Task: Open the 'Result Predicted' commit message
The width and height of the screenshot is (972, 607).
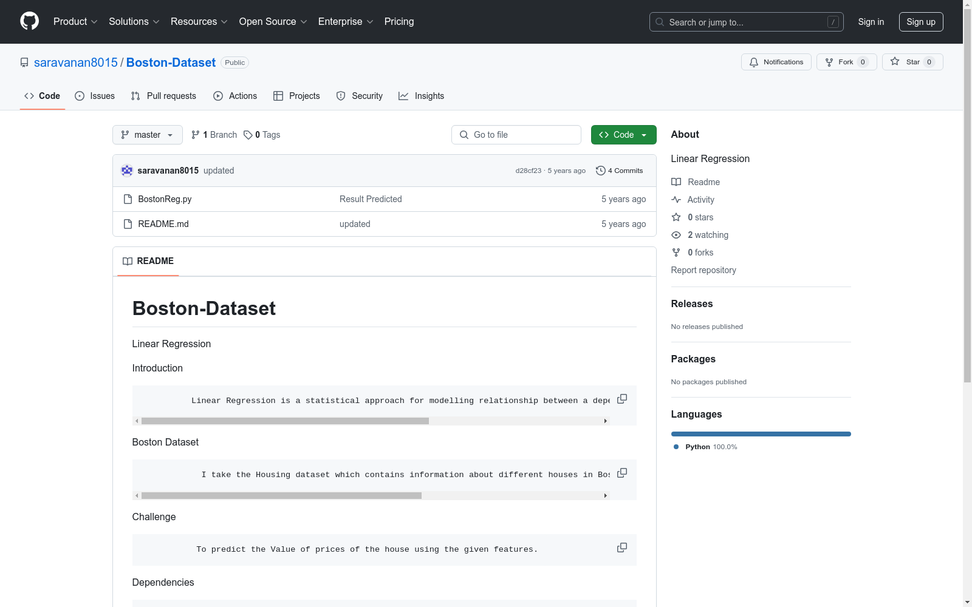Action: point(371,199)
